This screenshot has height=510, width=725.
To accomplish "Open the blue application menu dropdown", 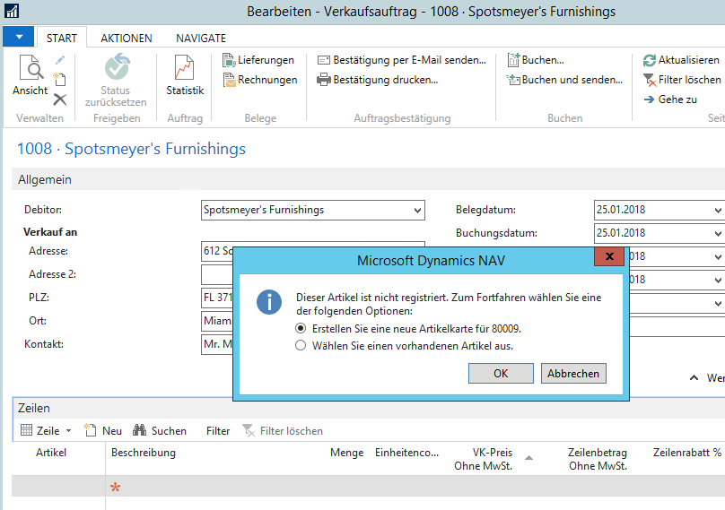I will click(19, 37).
